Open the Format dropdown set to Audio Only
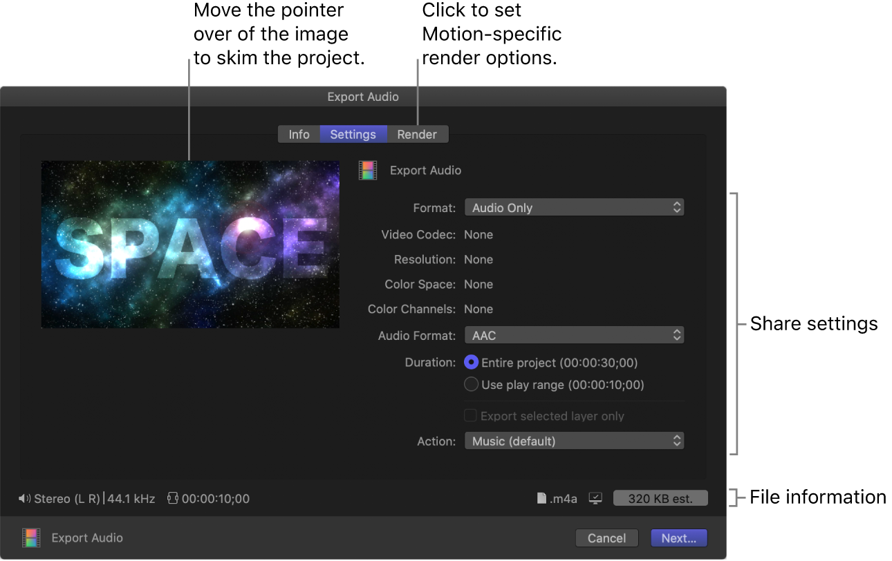This screenshot has width=892, height=561. 574,207
